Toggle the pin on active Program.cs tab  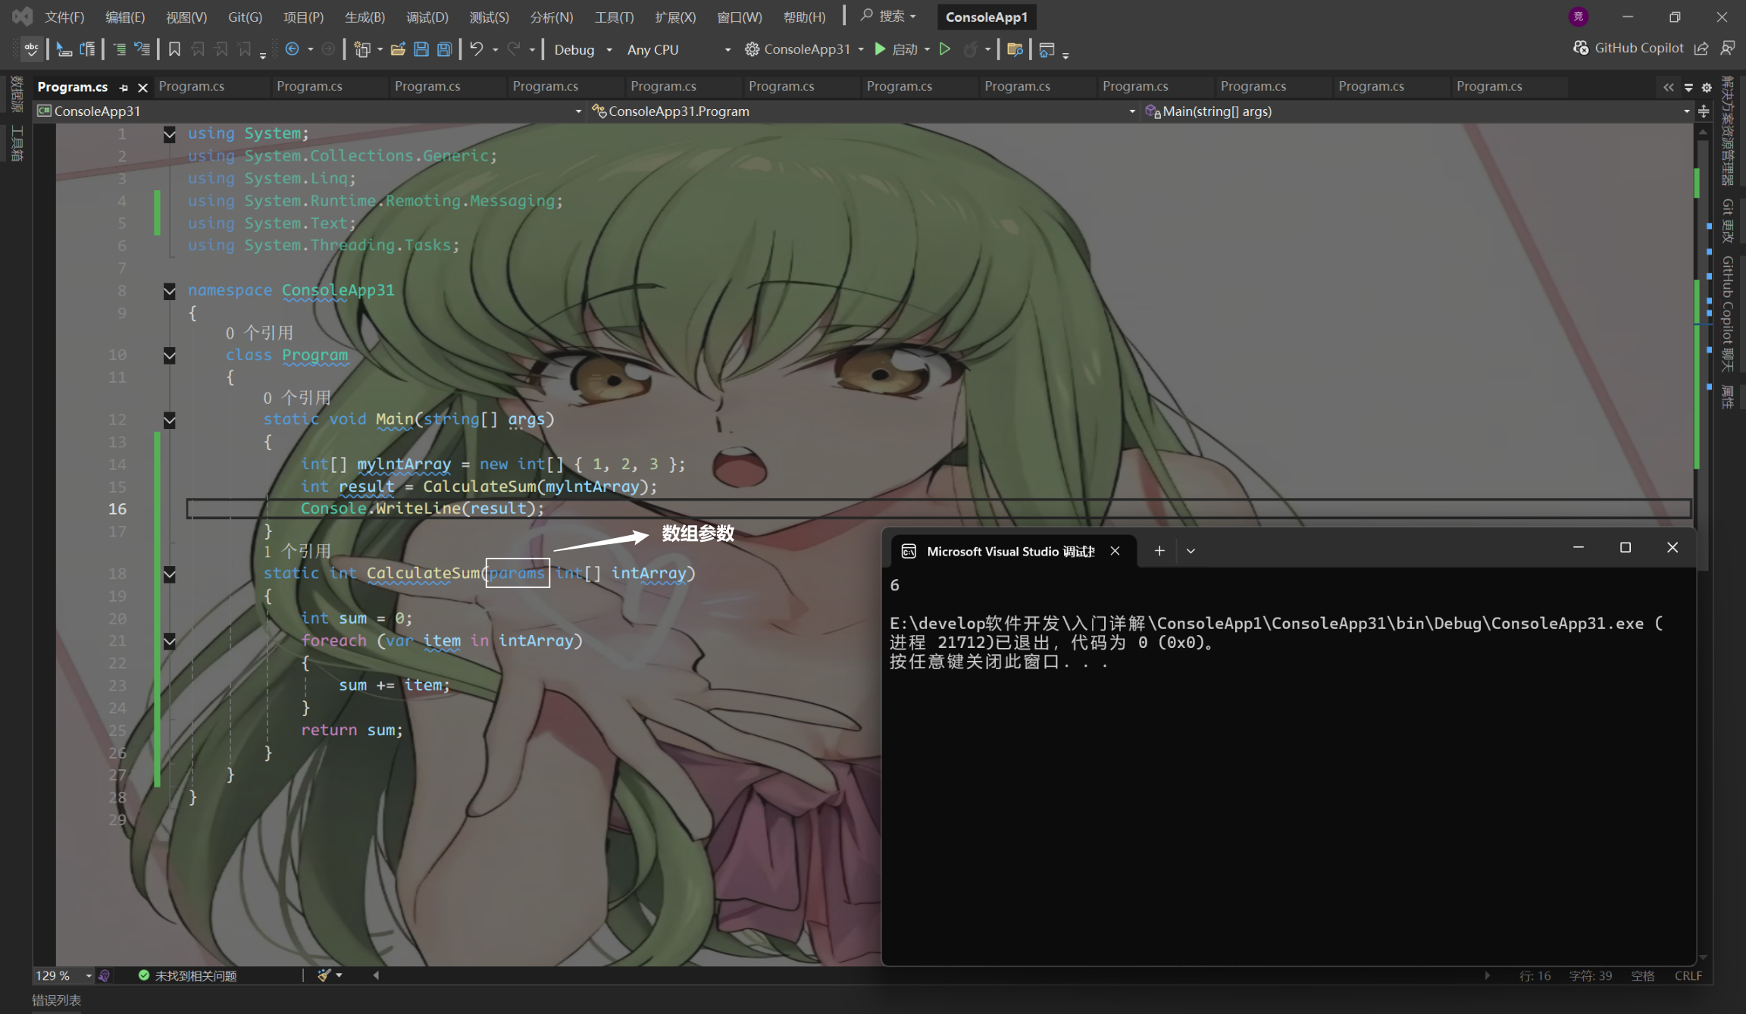124,87
